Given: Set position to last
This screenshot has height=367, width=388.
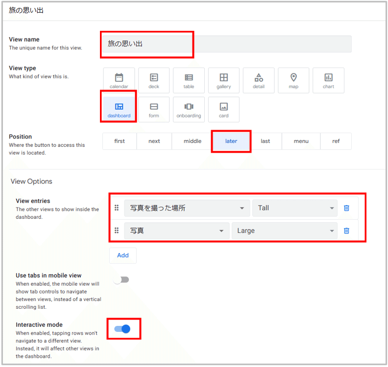Looking at the screenshot, I should [265, 141].
